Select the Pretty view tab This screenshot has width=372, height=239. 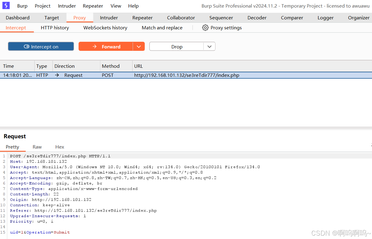click(x=12, y=147)
